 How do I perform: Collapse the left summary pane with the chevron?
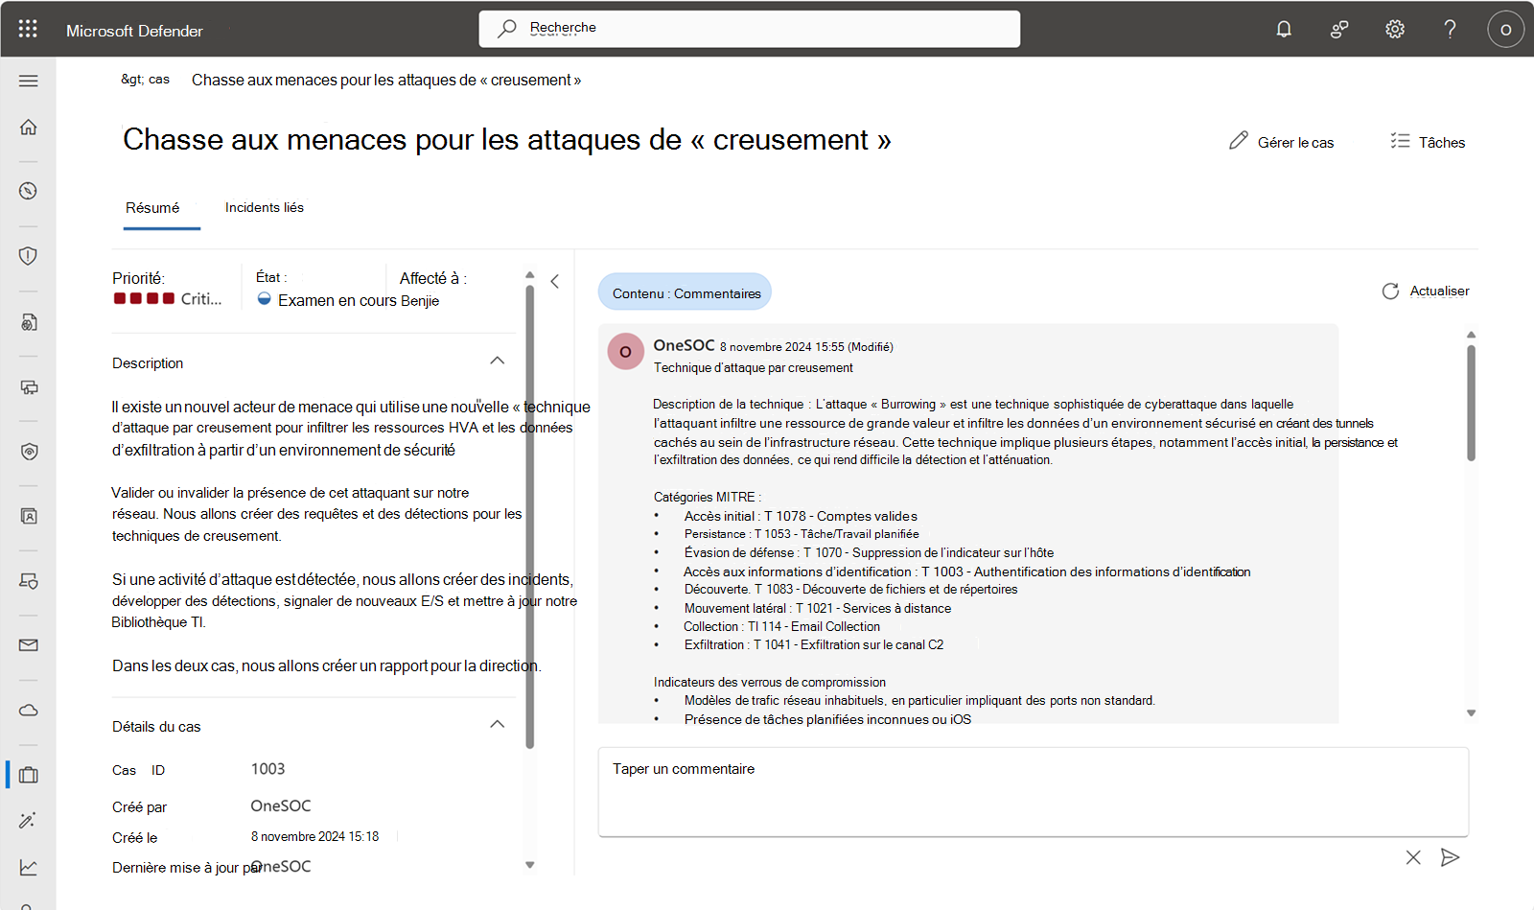coord(554,281)
